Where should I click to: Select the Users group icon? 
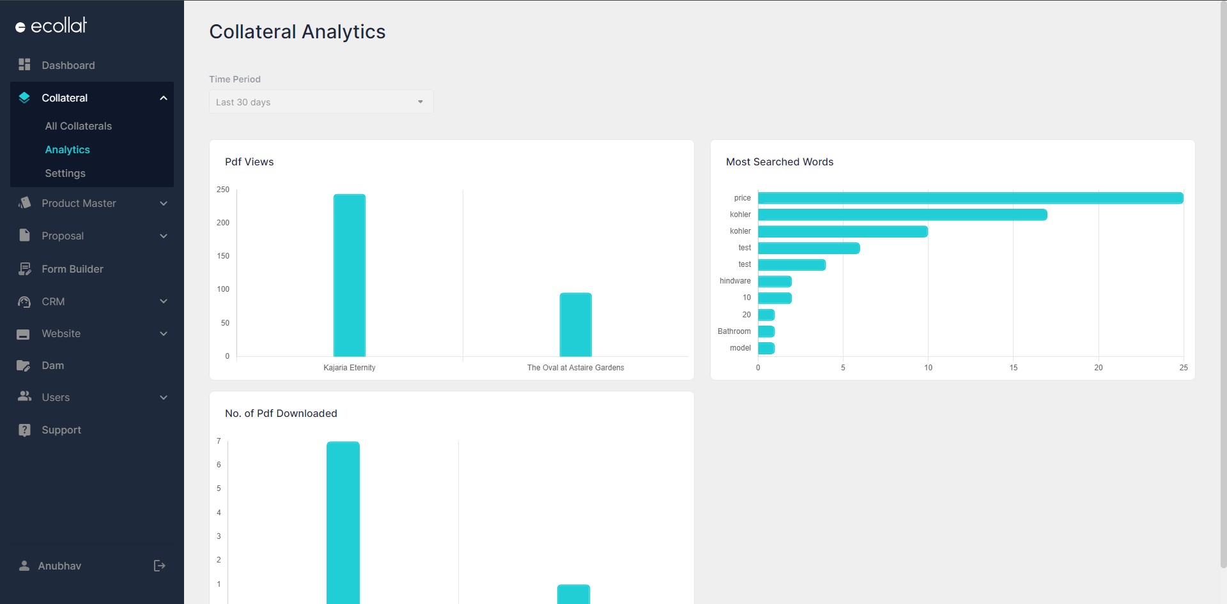click(x=24, y=397)
